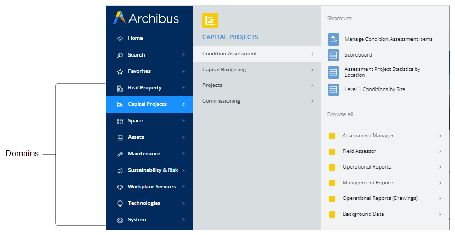Viewport: 455px width, 235px height.
Task: Click the Home icon in sidebar
Action: [120, 39]
